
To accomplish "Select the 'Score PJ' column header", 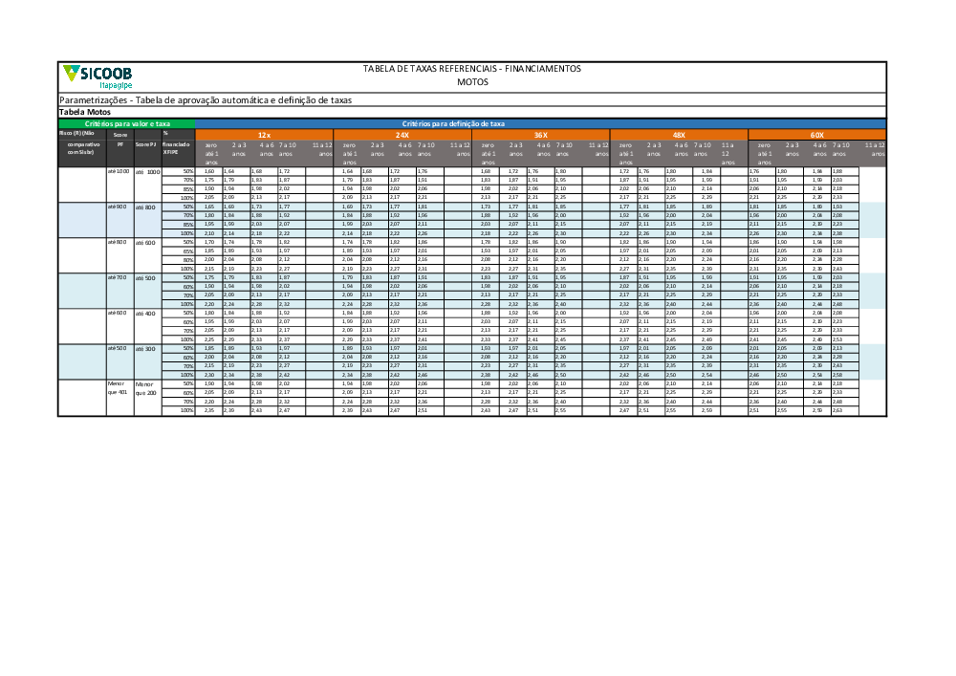I will tap(145, 144).
